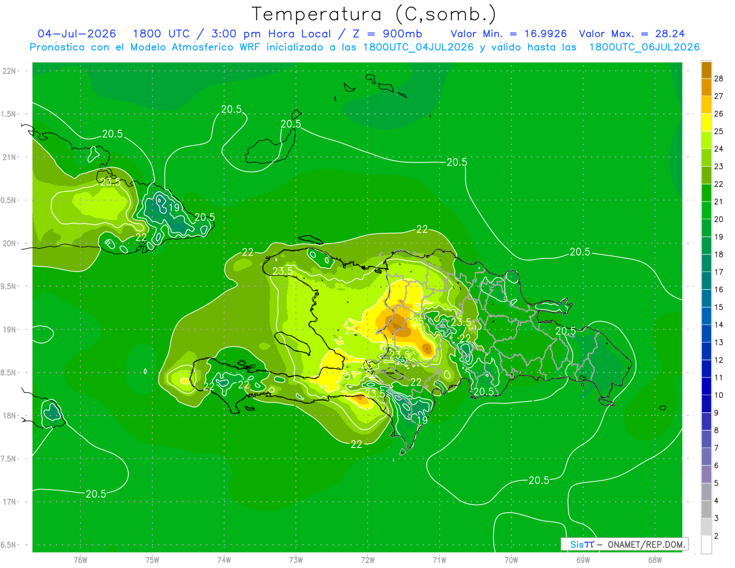Select the teal swatch between 16 and 17
The width and height of the screenshot is (735, 568).
[706, 281]
